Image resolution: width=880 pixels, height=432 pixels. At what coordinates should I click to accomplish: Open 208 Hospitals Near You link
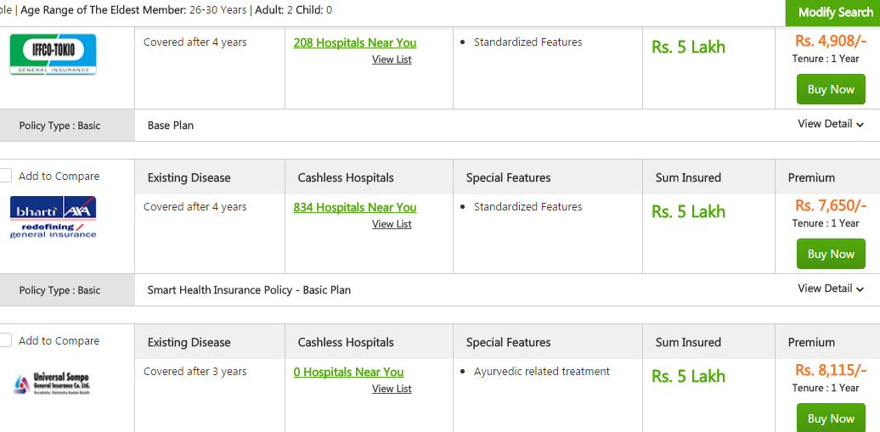click(x=355, y=42)
